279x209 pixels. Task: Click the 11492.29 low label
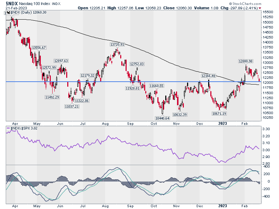(x=52, y=97)
